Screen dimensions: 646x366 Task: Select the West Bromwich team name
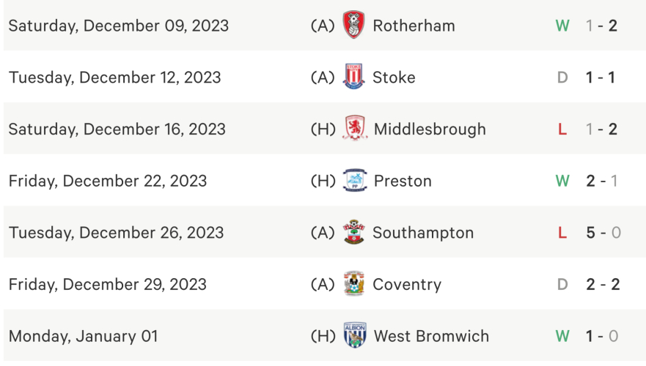click(x=431, y=337)
